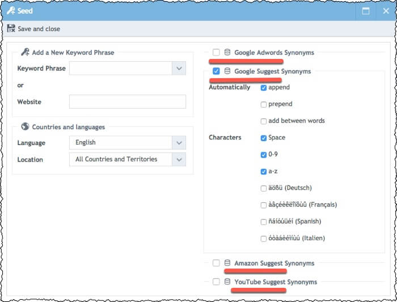397x302 pixels.
Task: Expand the Location dropdown arrow
Action: (x=179, y=160)
